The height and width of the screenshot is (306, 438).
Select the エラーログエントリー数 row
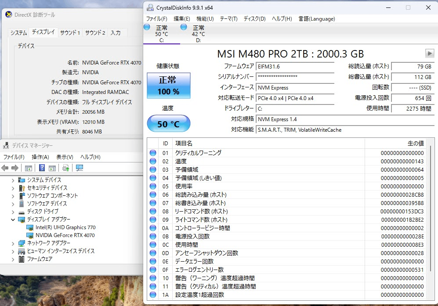287,270
